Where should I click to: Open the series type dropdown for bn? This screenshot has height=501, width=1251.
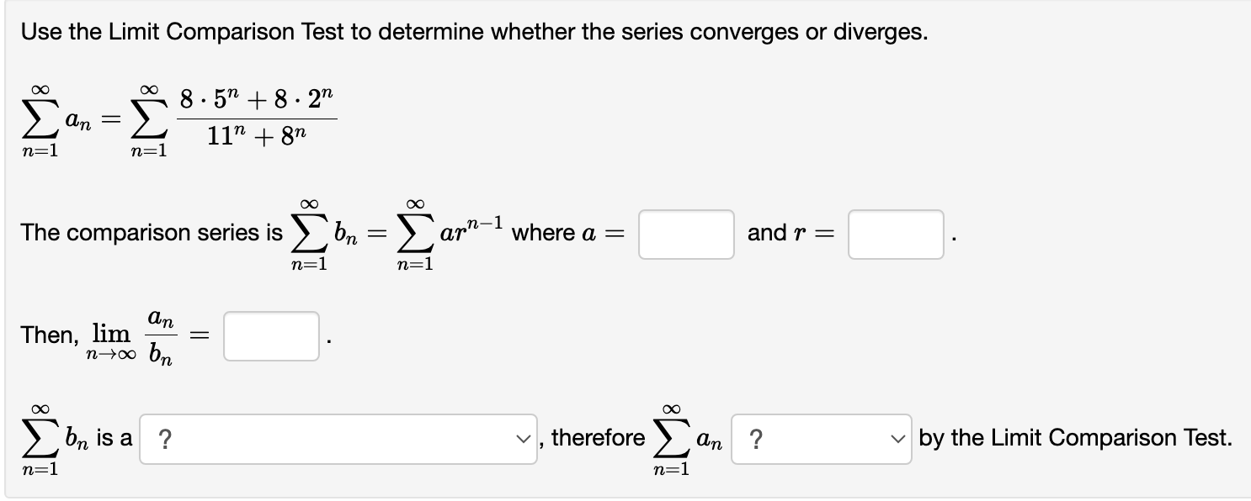point(337,437)
